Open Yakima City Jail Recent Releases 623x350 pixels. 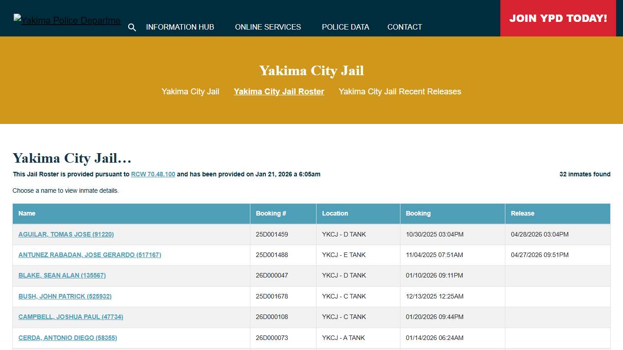coord(400,92)
